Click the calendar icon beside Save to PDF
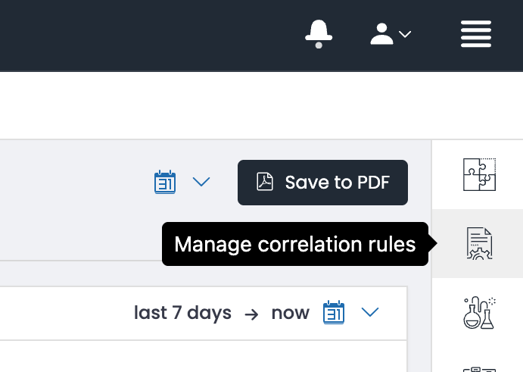 pyautogui.click(x=165, y=182)
